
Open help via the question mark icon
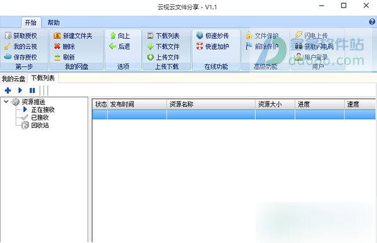(372, 22)
